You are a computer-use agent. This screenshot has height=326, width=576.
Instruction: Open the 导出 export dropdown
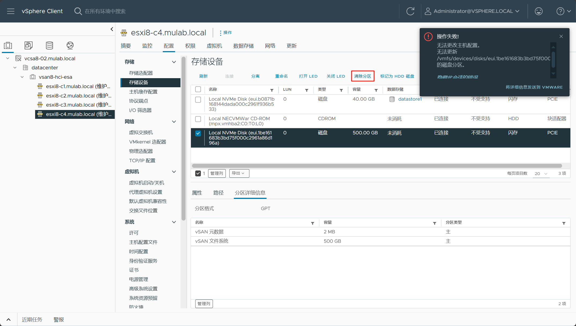coord(239,173)
